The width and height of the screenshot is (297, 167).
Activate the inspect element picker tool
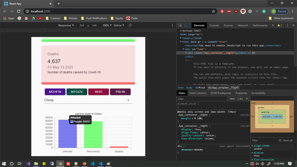tap(180, 25)
